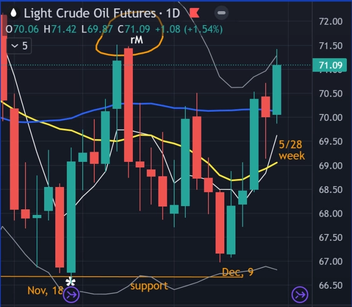
Task: Click the 71.50 price axis label
Action: point(331,46)
